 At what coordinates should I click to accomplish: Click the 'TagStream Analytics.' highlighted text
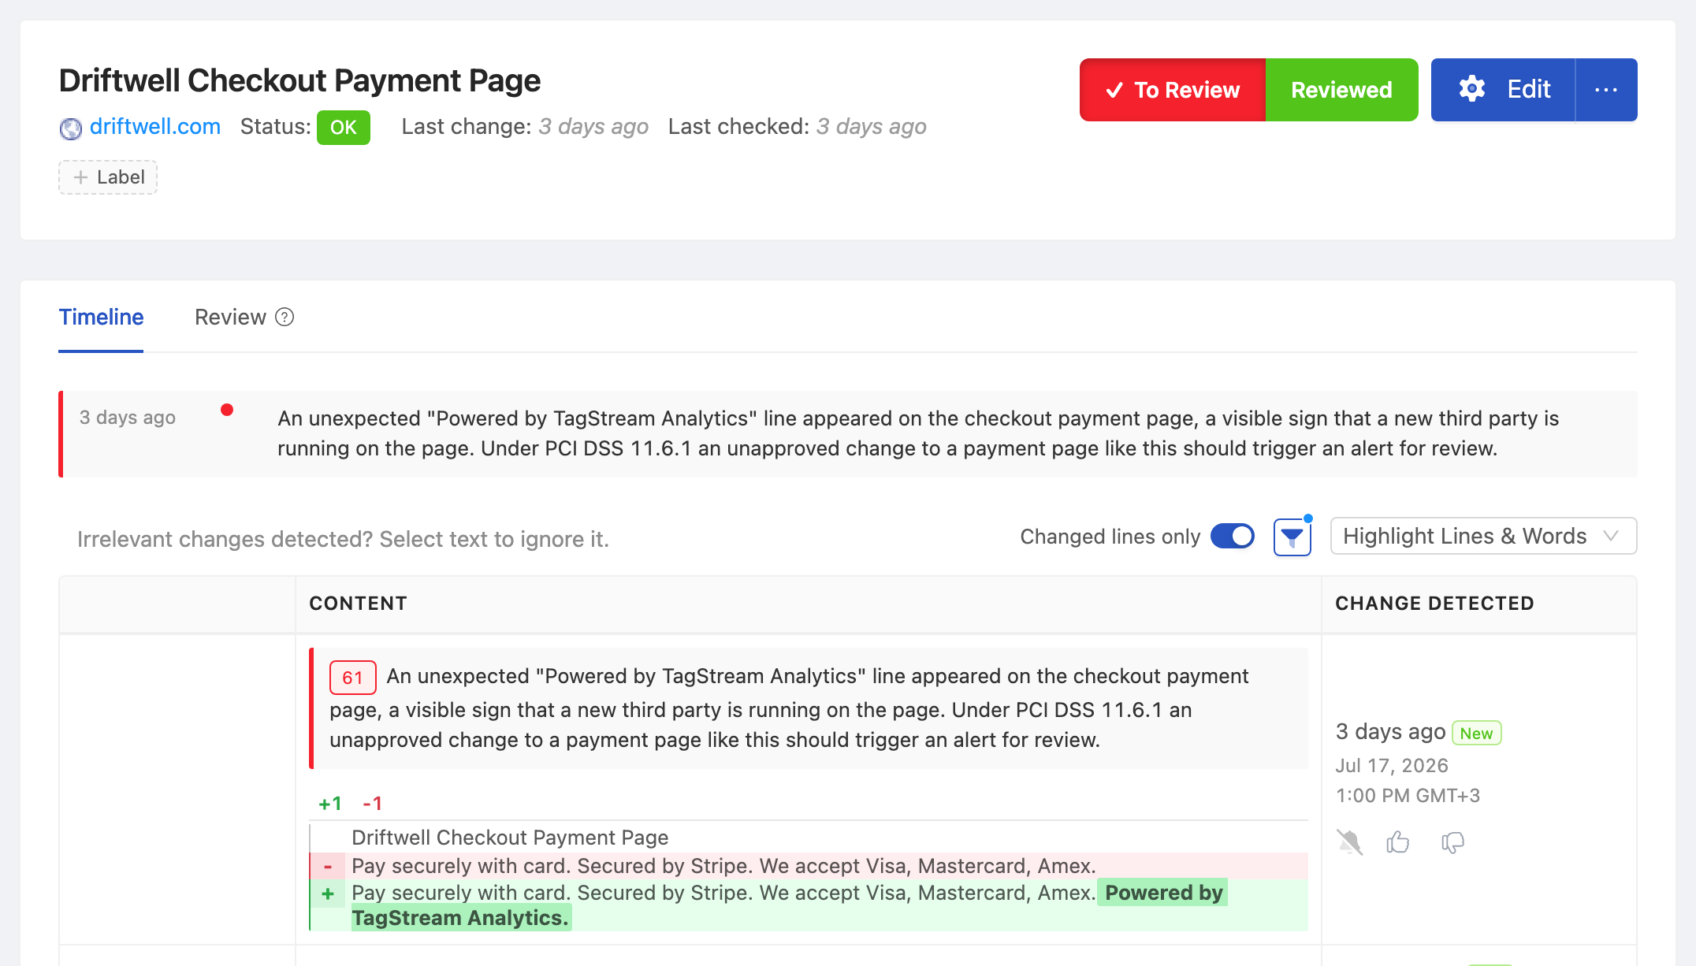click(460, 918)
